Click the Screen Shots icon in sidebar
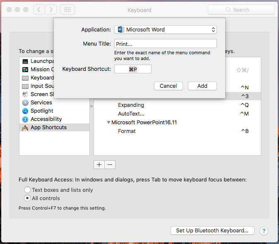279x244 pixels. [x=25, y=94]
